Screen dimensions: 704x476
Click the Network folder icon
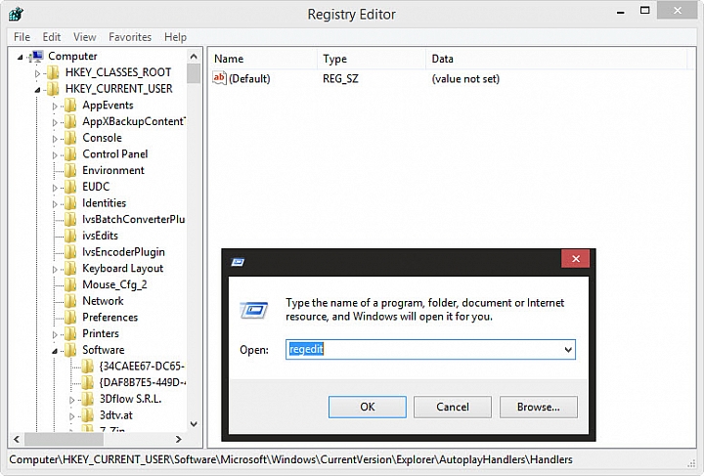click(70, 301)
